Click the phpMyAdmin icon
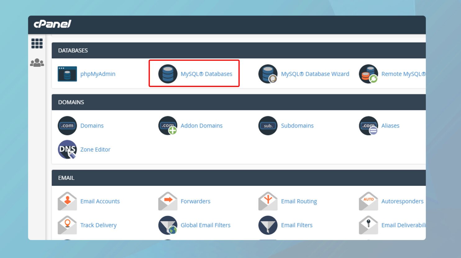This screenshot has height=258, width=461. point(67,73)
